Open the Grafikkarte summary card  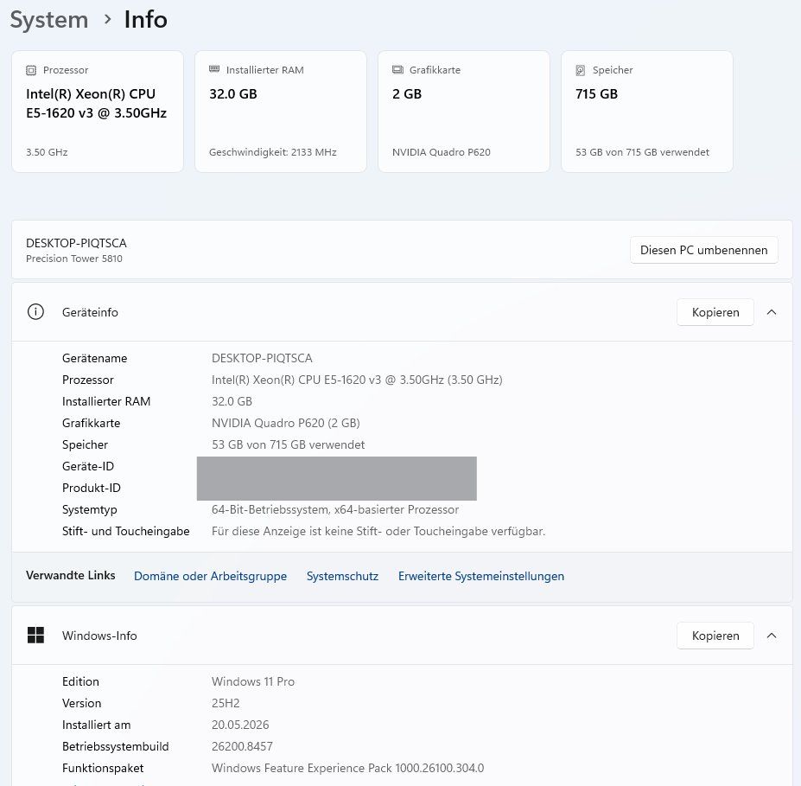[x=464, y=112]
